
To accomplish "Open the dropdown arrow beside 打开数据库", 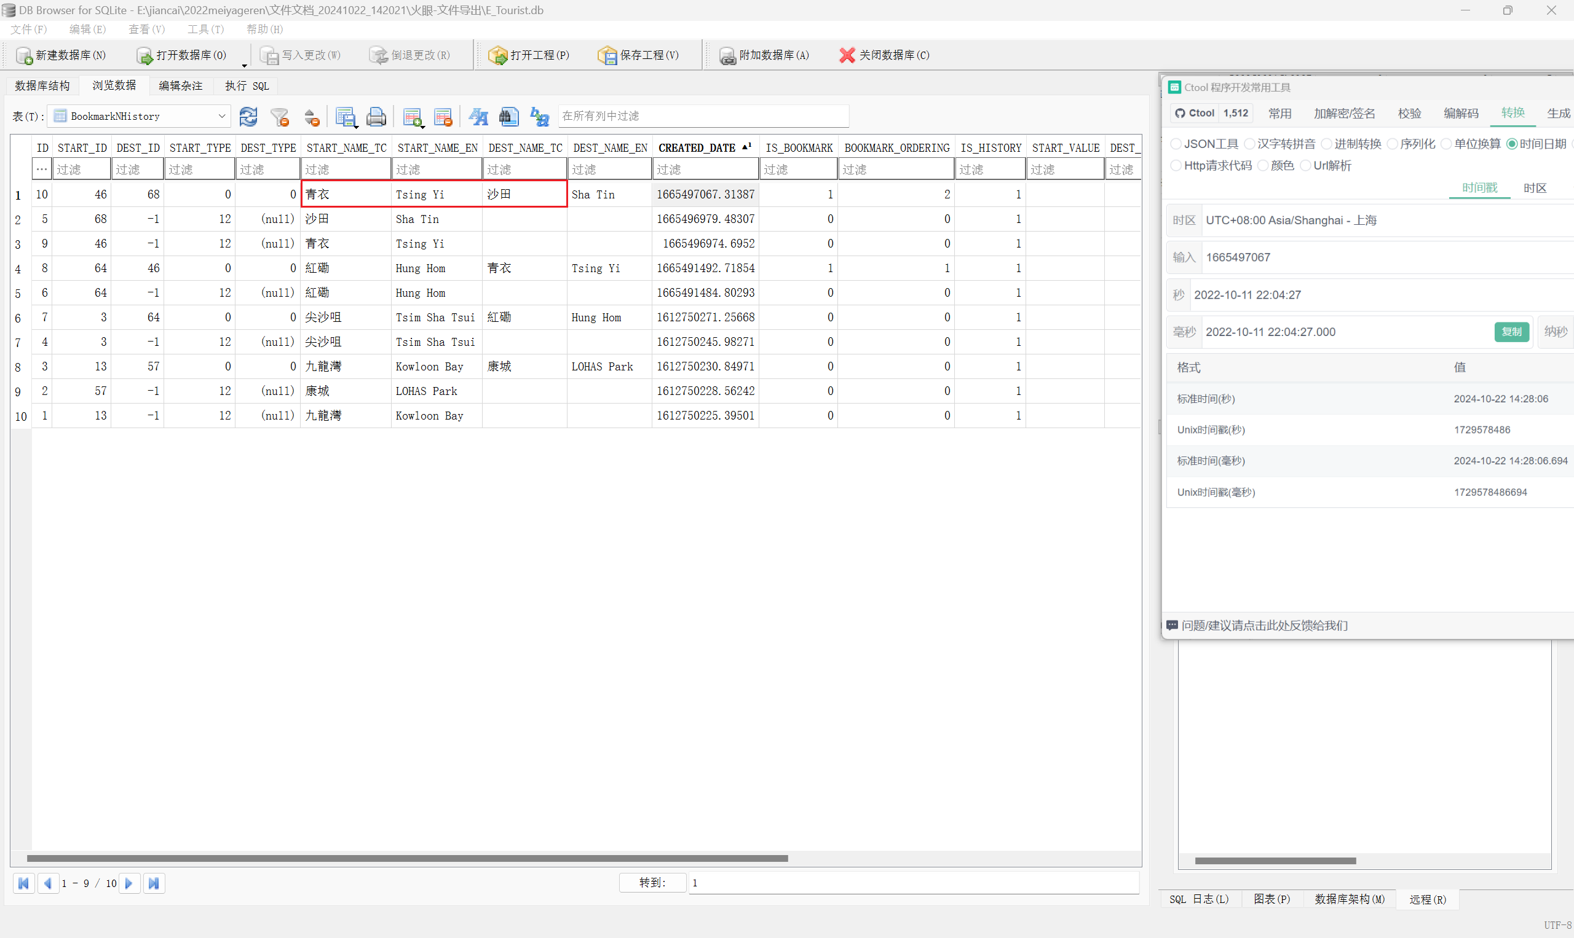I will pos(244,65).
